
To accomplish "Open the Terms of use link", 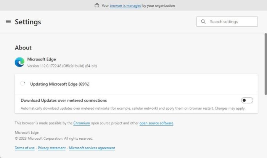I will click(x=25, y=148).
